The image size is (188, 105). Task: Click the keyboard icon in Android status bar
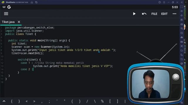pyautogui.click(x=4, y=7)
